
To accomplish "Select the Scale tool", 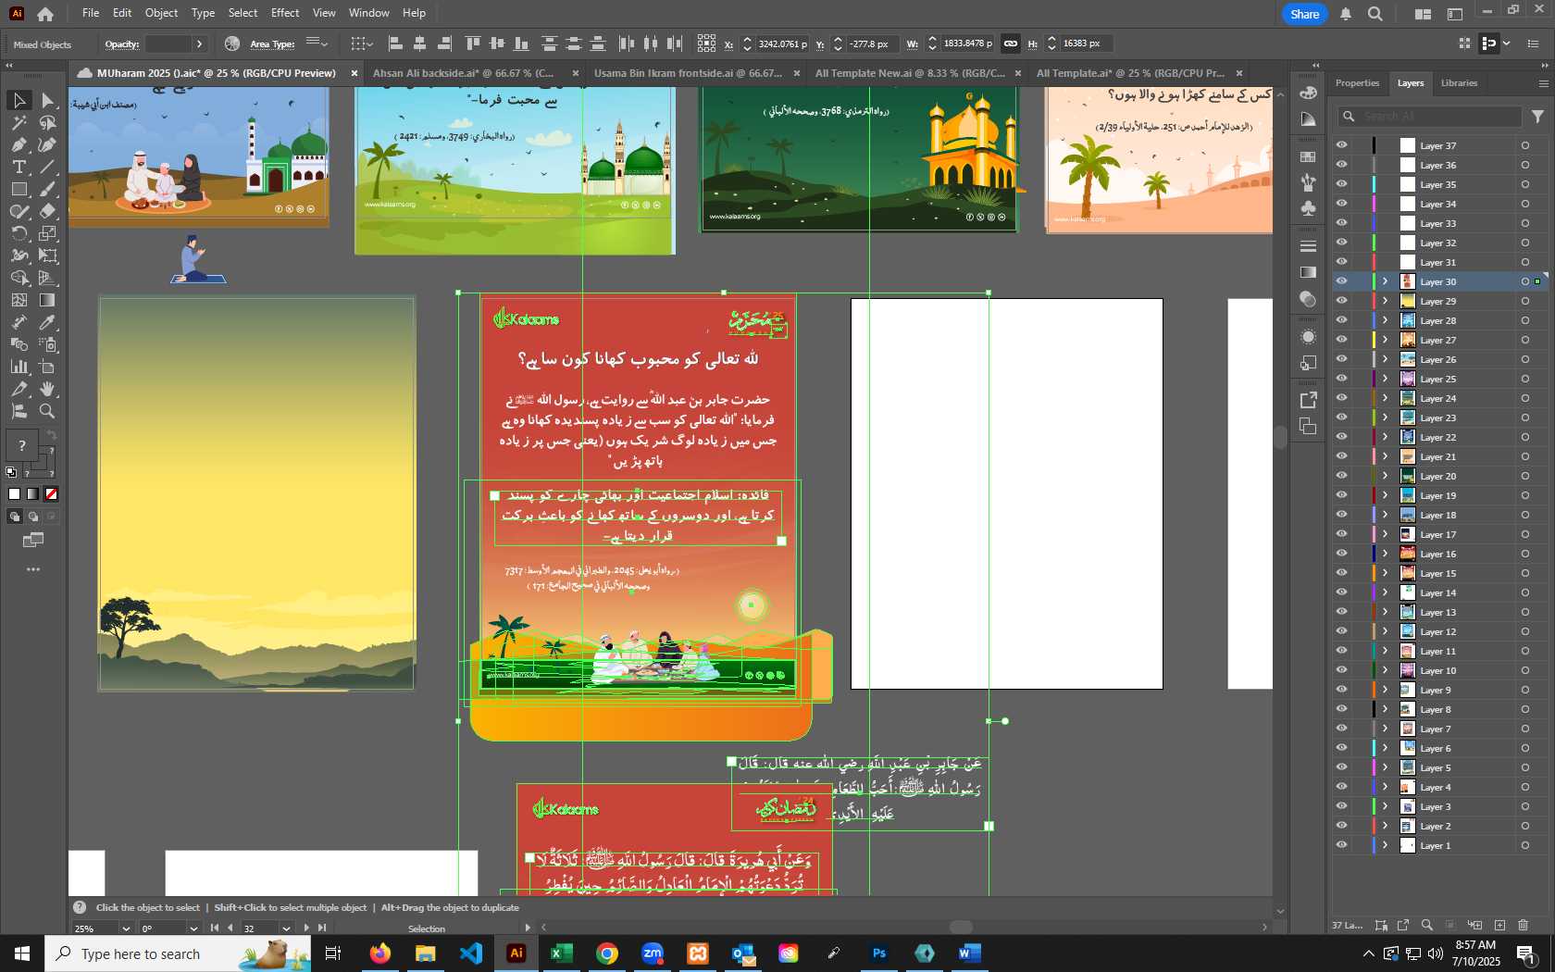I will coord(48,233).
